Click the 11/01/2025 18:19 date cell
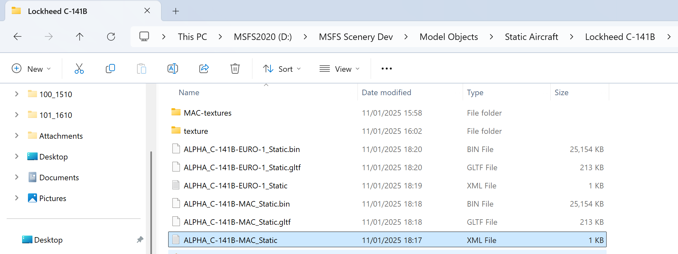 click(392, 185)
